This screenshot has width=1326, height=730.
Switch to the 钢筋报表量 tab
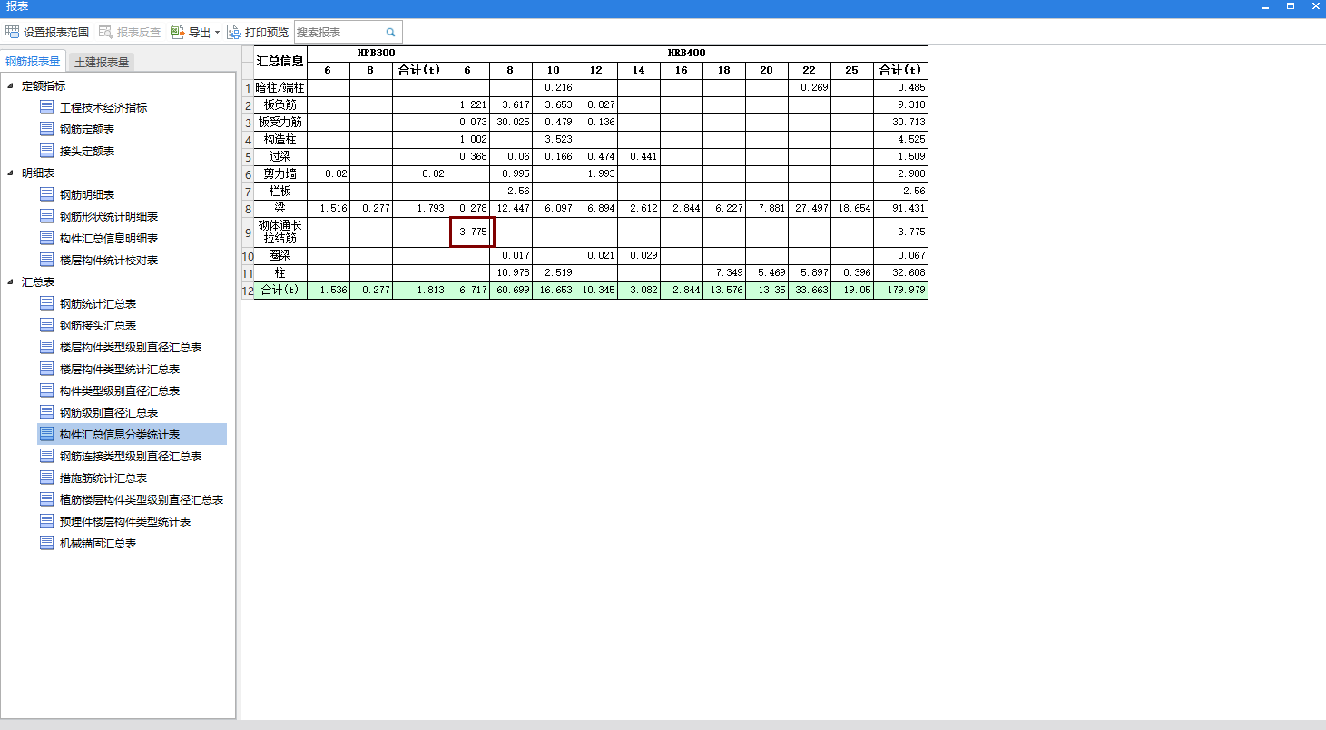(33, 62)
